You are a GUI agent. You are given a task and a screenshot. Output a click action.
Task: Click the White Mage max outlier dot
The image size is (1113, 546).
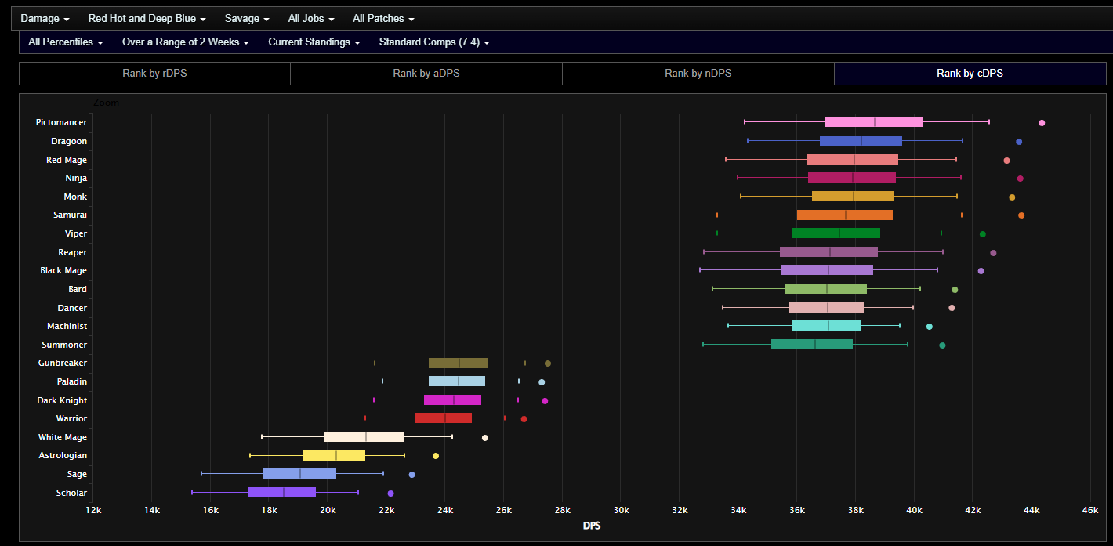coord(485,438)
